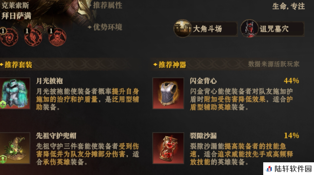
Task: View the 14% usage rate of 裂隙沙漏
Action: tap(291, 136)
